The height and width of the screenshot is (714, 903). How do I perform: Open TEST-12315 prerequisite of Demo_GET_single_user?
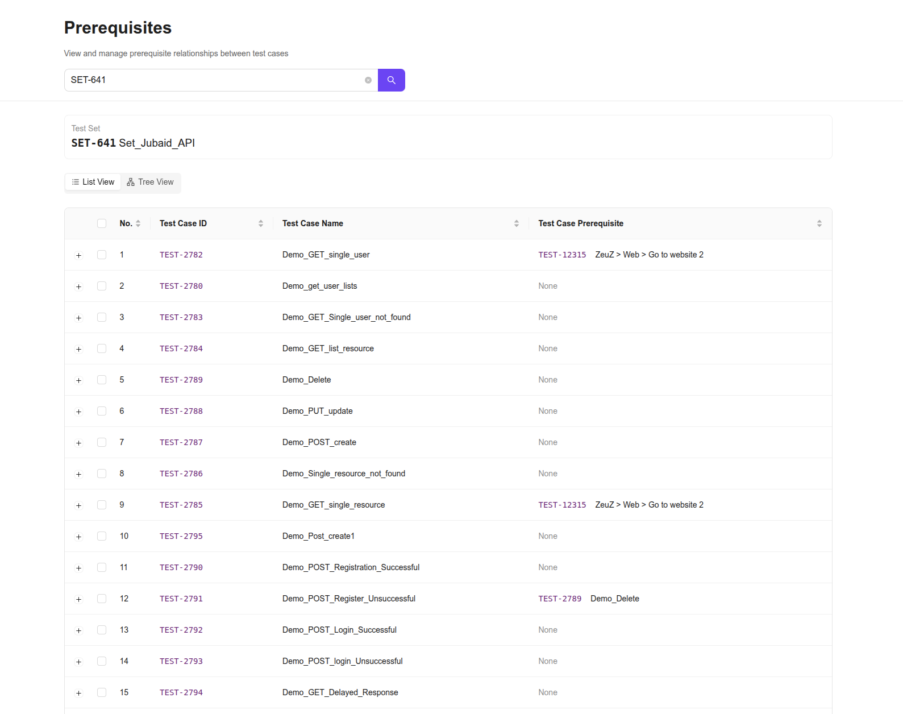pos(562,255)
